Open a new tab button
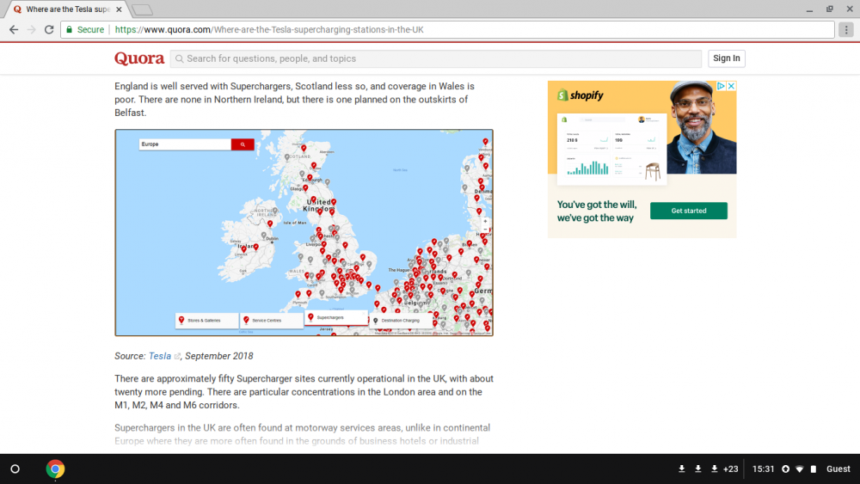This screenshot has width=860, height=484. click(x=143, y=9)
